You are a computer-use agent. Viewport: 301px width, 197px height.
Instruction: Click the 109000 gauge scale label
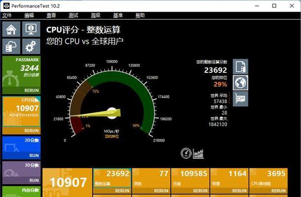pyautogui.click(x=112, y=62)
